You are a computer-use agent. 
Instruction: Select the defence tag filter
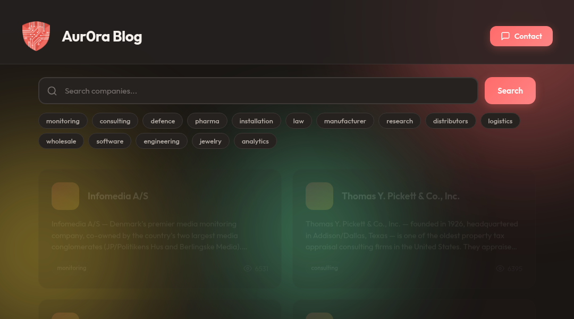click(163, 121)
